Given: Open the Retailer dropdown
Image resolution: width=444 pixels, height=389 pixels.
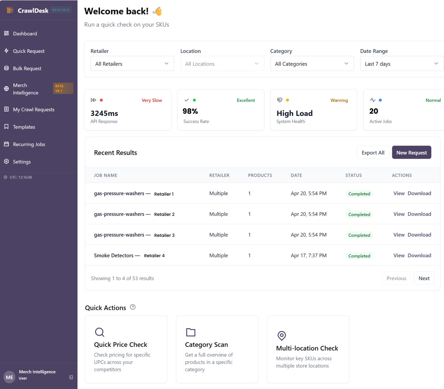Looking at the screenshot, I should click(x=132, y=64).
